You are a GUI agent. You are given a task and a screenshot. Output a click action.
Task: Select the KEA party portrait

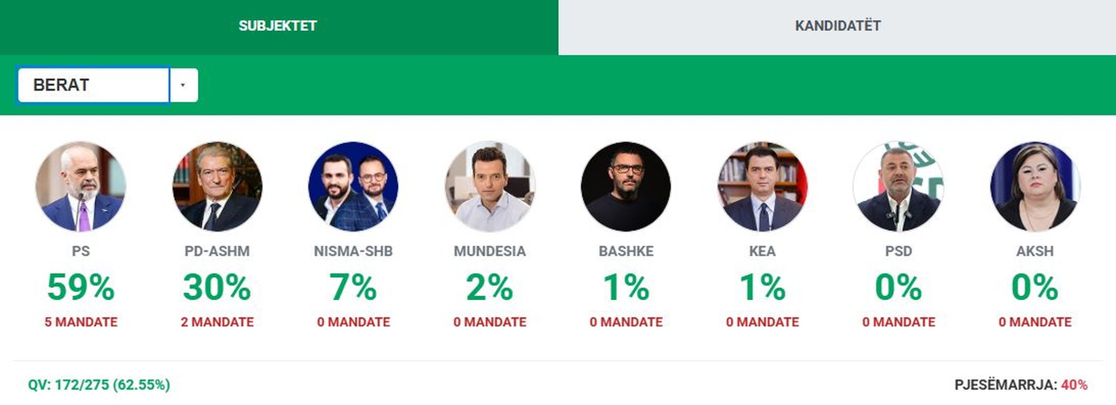(762, 187)
